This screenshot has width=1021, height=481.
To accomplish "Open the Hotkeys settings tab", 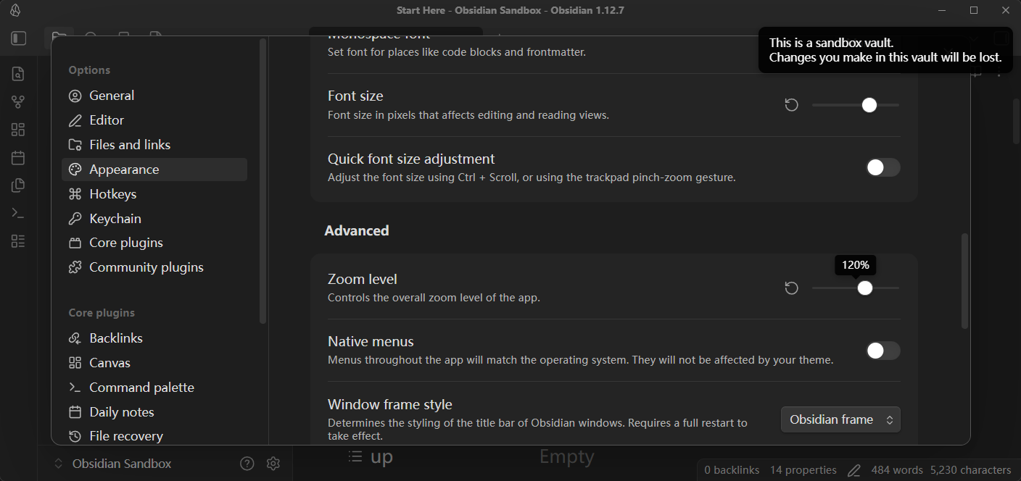I will click(x=112, y=194).
